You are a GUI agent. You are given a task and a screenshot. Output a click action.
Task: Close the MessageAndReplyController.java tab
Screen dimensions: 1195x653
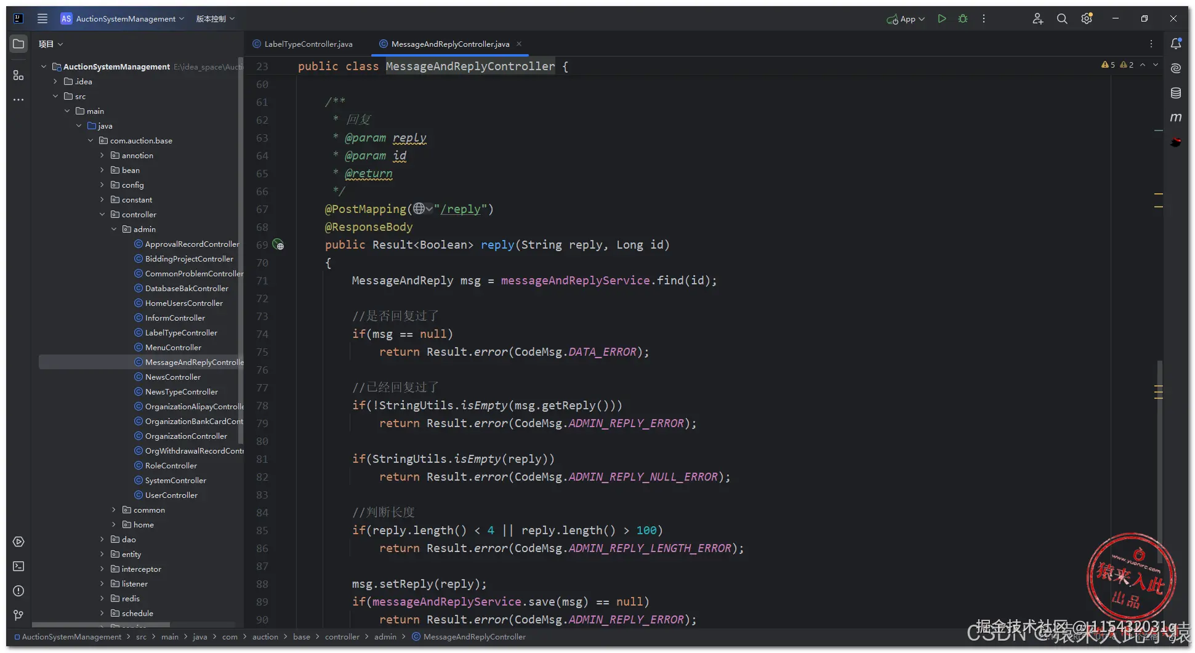[x=519, y=44]
